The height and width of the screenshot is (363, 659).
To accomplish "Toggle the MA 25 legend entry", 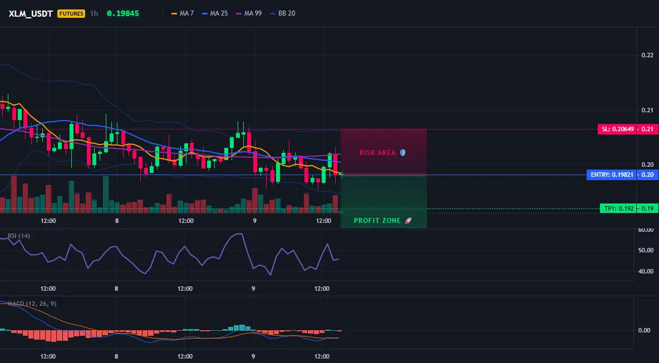I will pos(215,13).
